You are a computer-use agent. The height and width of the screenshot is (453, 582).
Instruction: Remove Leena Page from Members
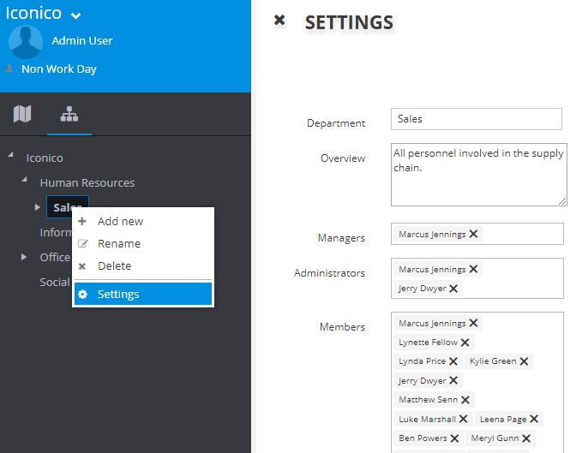(534, 419)
